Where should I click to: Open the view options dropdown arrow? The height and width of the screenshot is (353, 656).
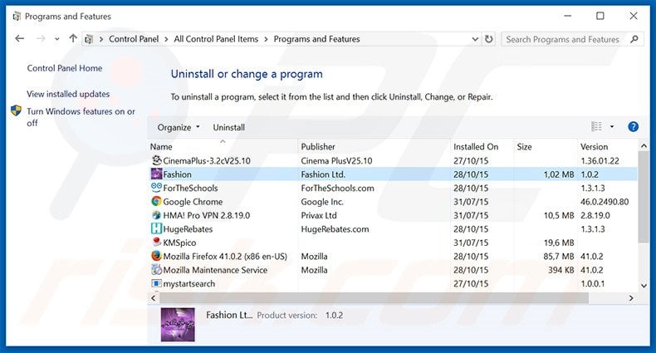click(612, 127)
